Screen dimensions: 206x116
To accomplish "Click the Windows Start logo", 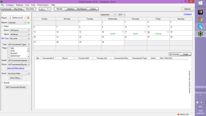I will point(200,3).
